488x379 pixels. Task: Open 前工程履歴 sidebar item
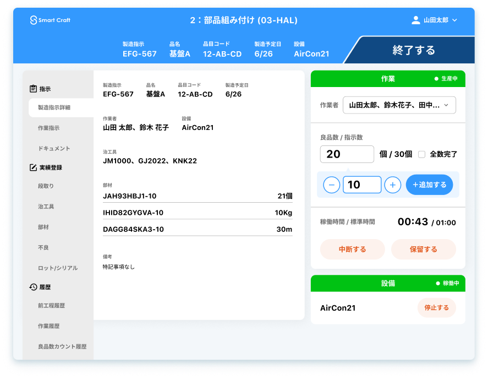(51, 306)
